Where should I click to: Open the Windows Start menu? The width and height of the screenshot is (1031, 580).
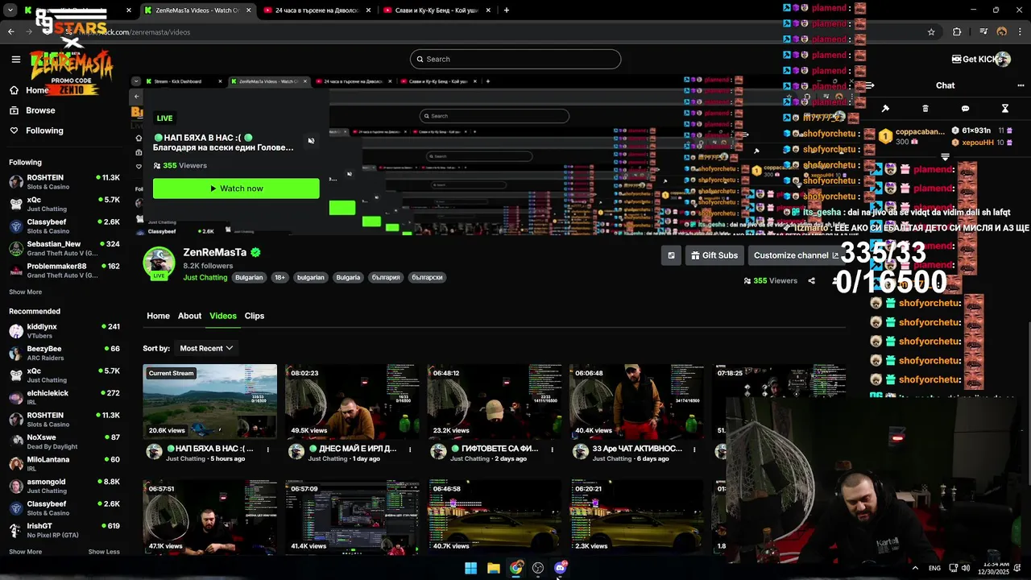tap(470, 568)
